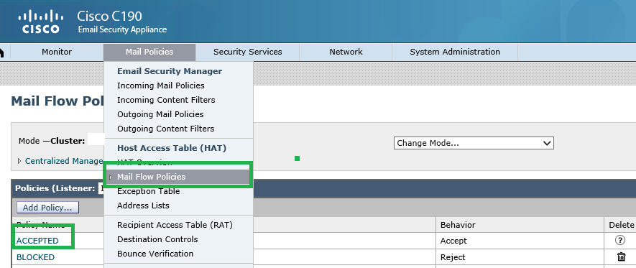
Task: Open Exception Table menu item
Action: click(x=149, y=191)
